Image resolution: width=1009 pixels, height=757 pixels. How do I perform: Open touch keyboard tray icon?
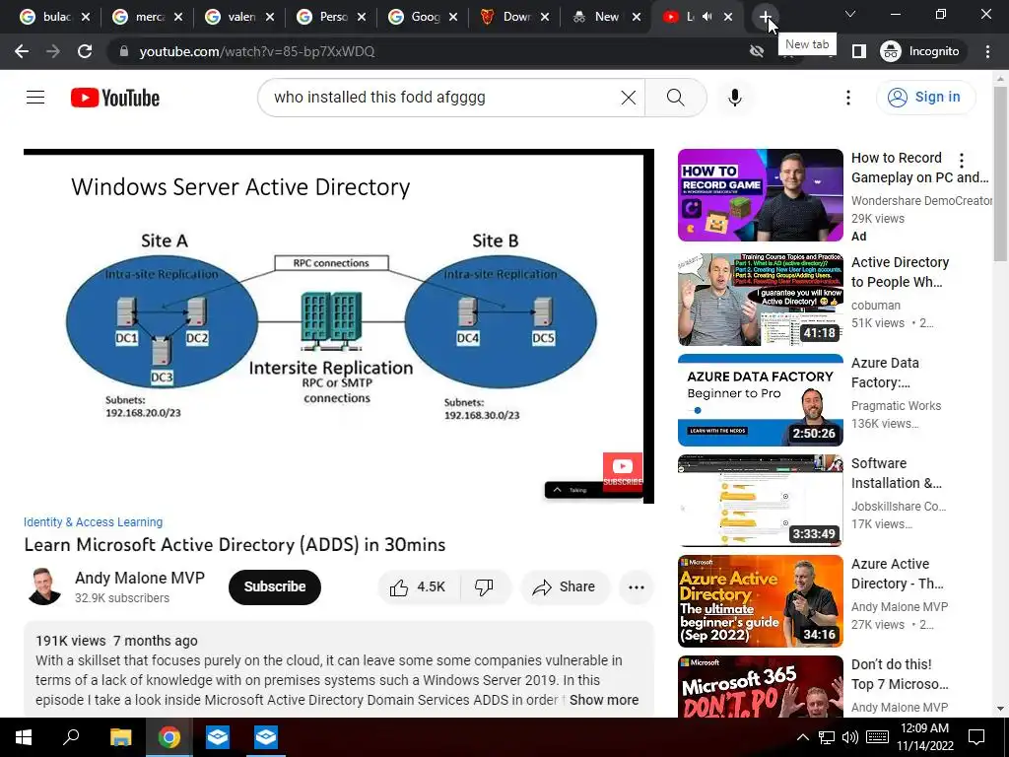(x=877, y=737)
